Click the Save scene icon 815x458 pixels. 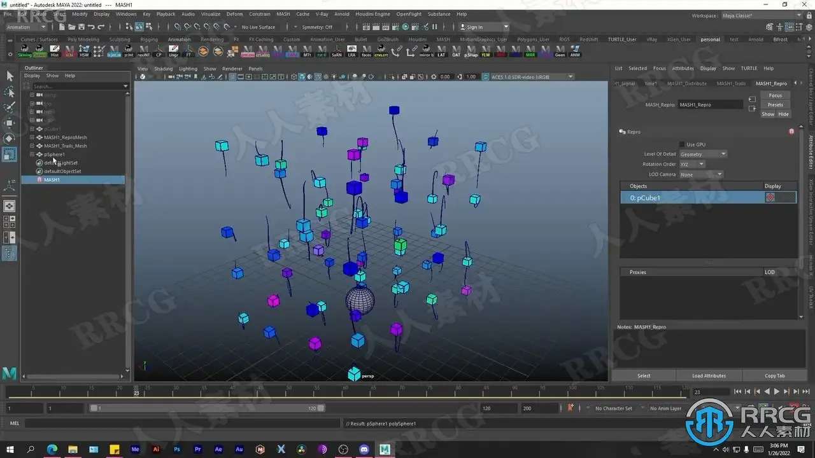click(x=81, y=27)
